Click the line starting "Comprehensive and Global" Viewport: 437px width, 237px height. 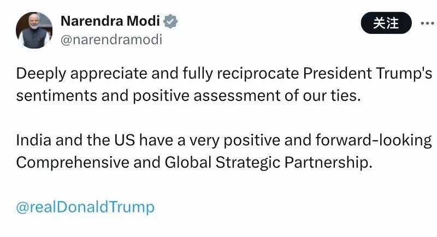pos(194,163)
